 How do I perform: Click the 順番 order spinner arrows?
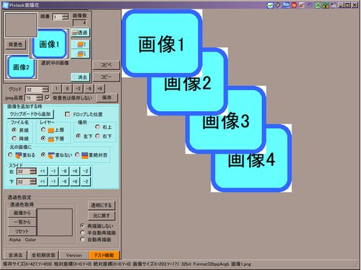pos(65,17)
